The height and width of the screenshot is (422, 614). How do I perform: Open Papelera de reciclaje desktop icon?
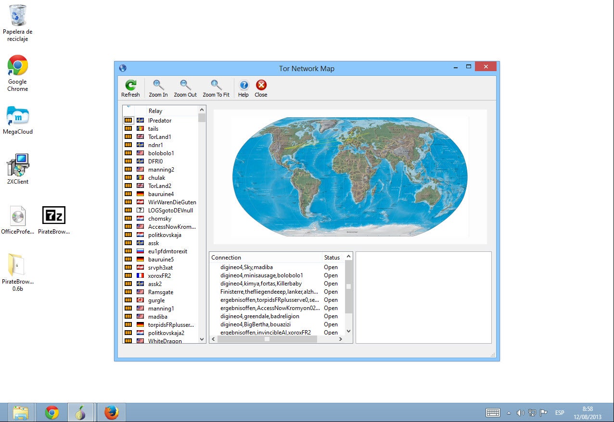click(x=18, y=16)
